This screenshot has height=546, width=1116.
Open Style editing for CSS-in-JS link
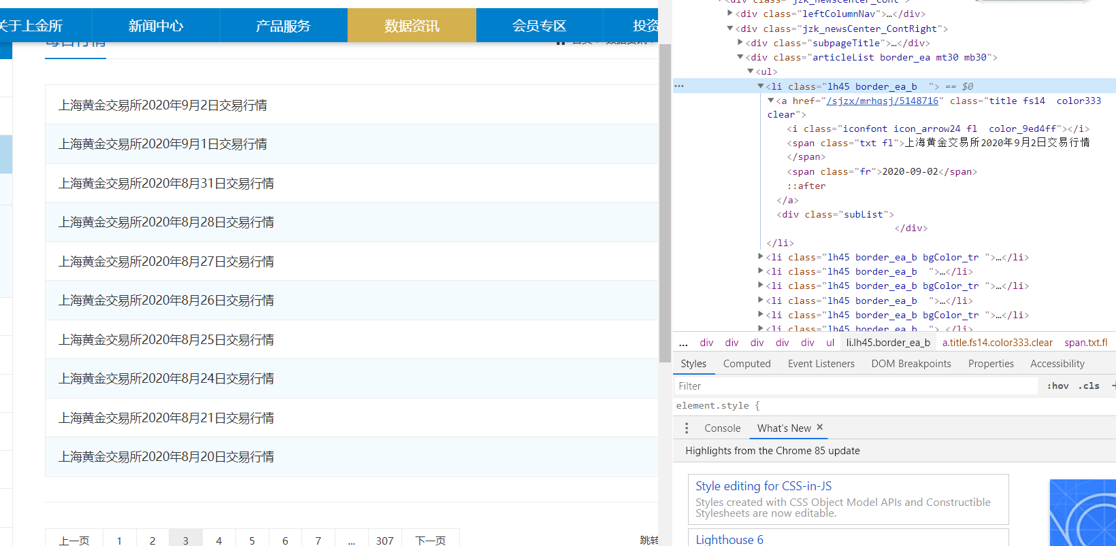coord(764,486)
